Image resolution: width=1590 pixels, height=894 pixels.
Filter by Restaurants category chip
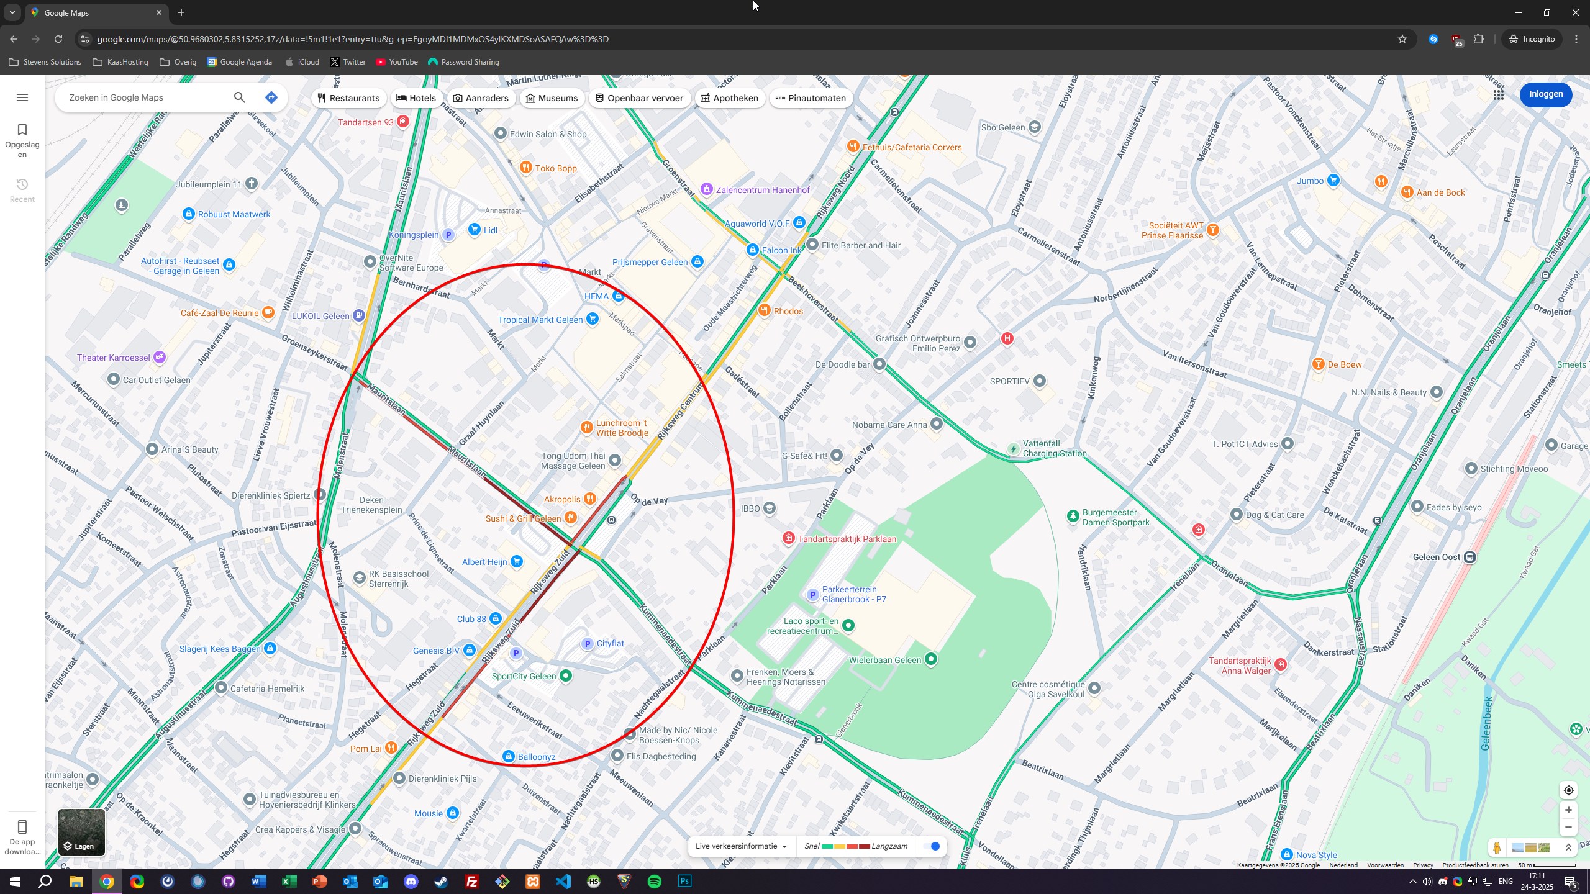click(348, 98)
